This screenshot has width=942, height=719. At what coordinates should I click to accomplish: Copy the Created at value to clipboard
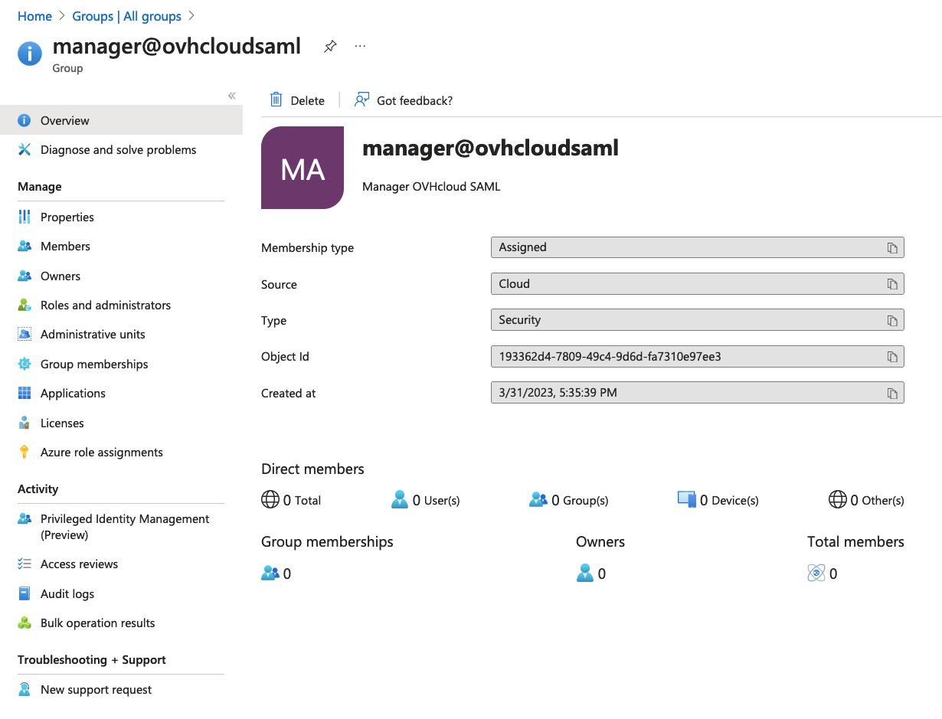pyautogui.click(x=891, y=393)
